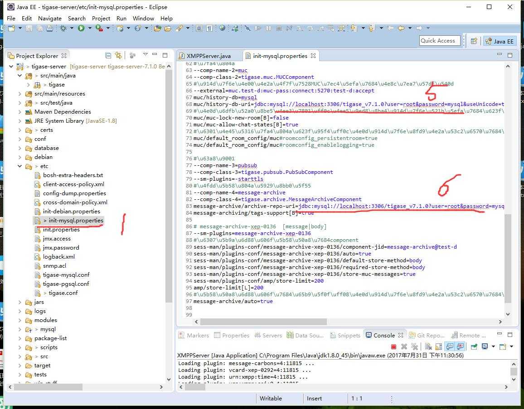Click Previous Annotation toolbar icon
Screen dimensions: 524x409
[x=371, y=28]
